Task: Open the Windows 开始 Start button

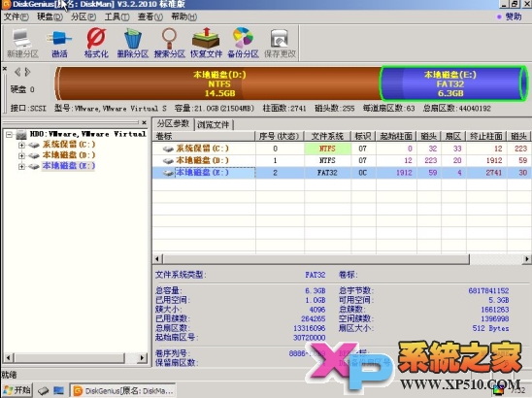Action: point(17,390)
